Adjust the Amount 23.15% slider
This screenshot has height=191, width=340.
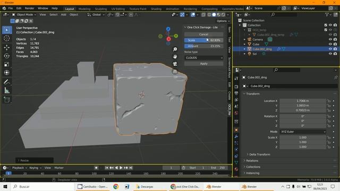tap(203, 46)
